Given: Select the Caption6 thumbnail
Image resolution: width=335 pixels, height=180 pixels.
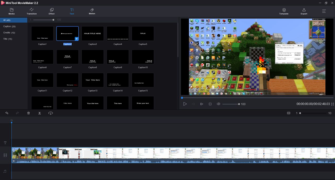Looking at the screenshot, I should click(42, 57).
